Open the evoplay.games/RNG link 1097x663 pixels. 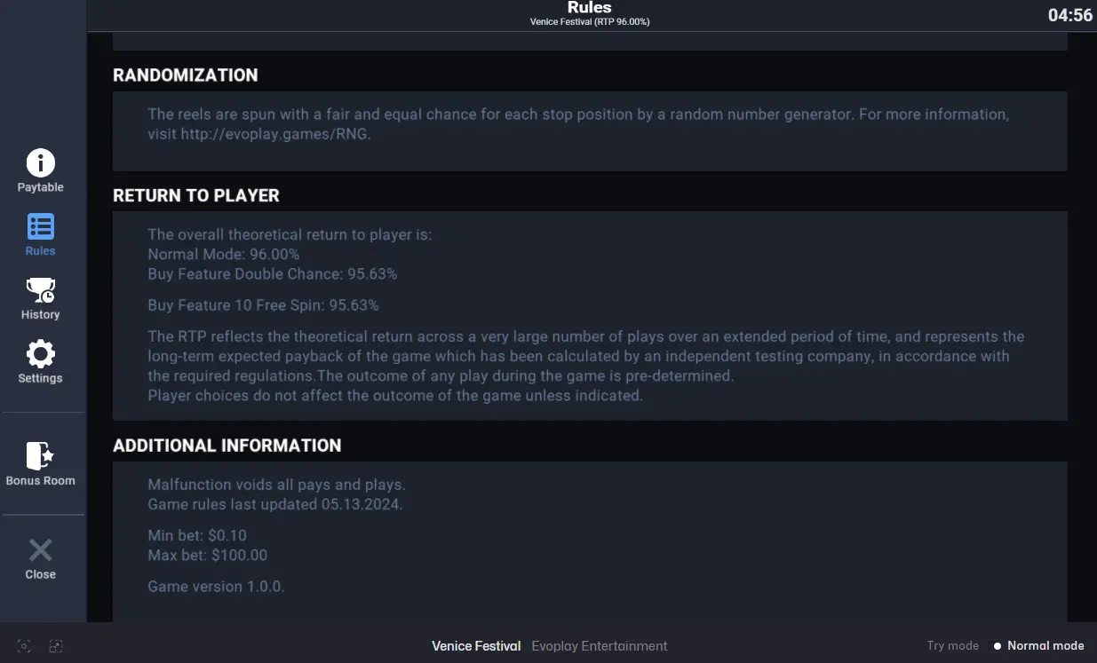(275, 134)
